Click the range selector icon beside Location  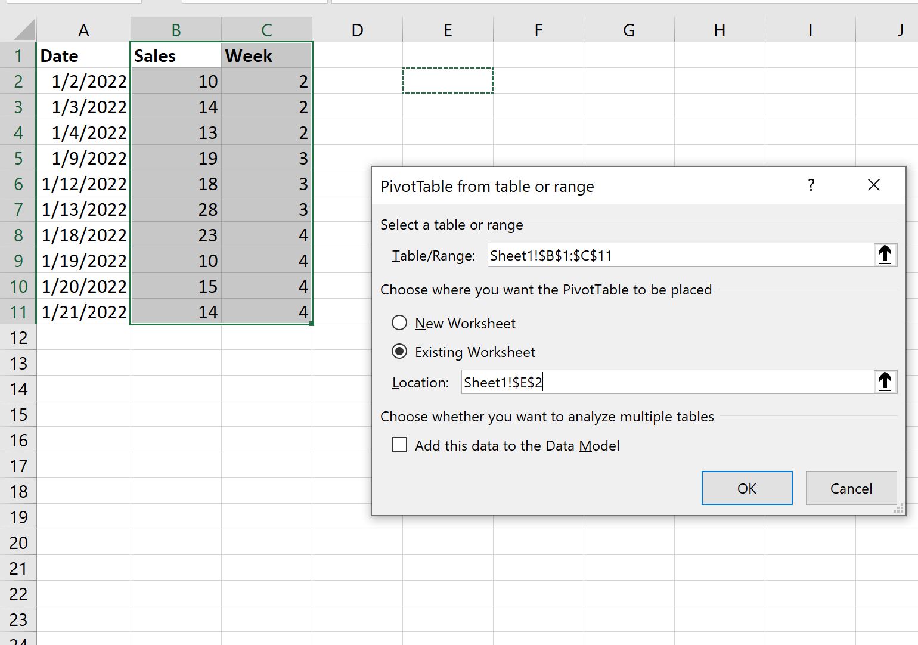[x=885, y=382]
